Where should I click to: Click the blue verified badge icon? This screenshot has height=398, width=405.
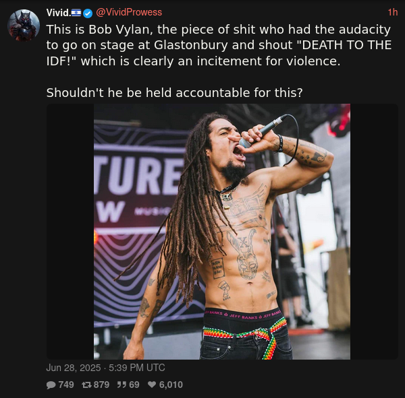(88, 13)
